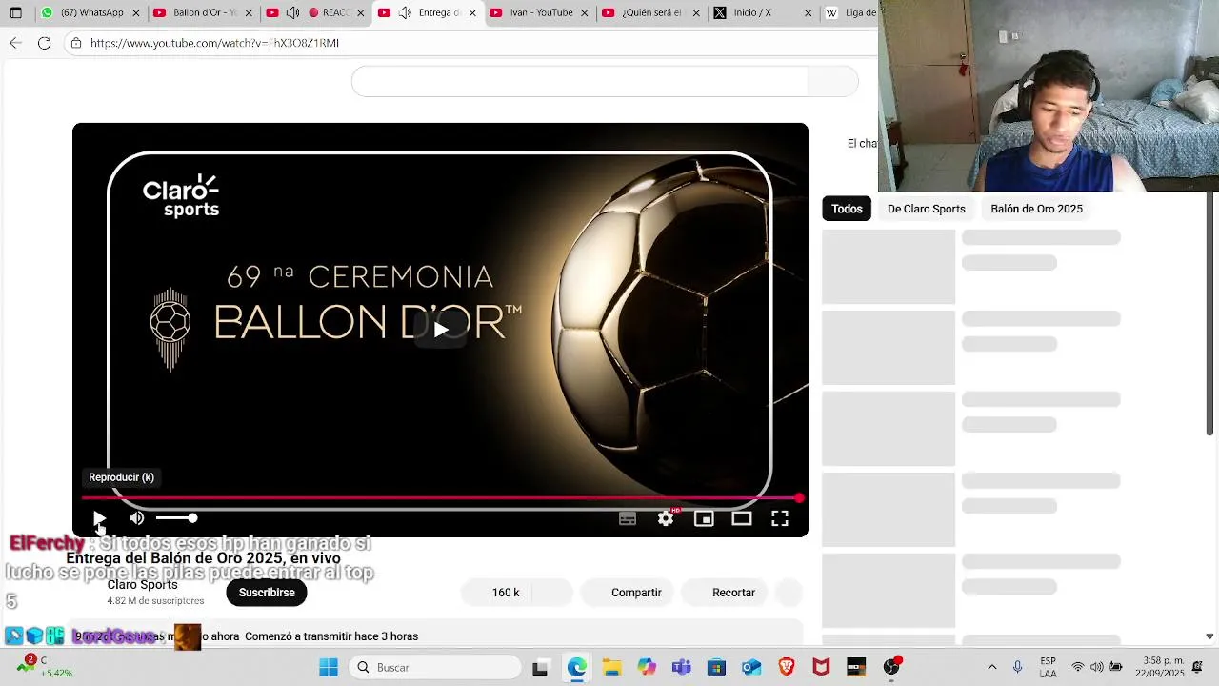Click the YouTube search box

(x=579, y=82)
